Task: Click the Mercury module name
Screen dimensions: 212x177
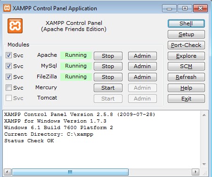Action: click(x=46, y=87)
